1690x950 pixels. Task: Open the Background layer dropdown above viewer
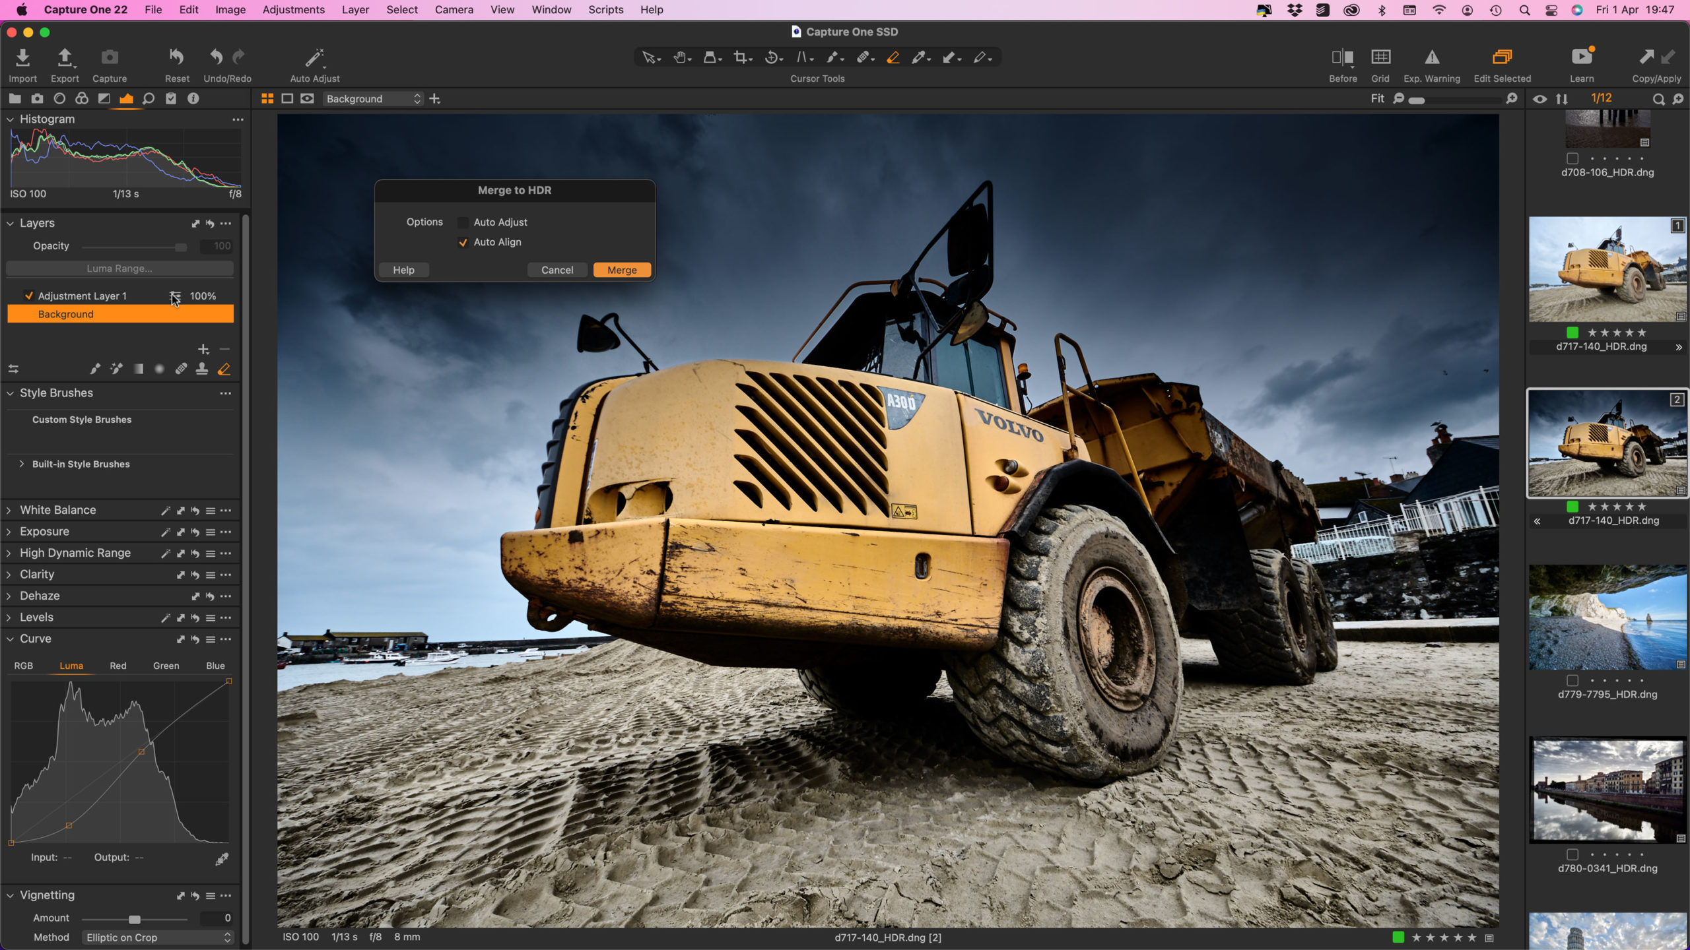tap(372, 98)
